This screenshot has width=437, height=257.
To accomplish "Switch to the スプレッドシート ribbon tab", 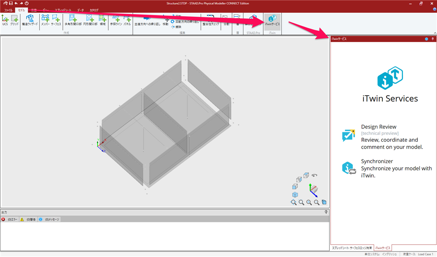I will click(x=63, y=10).
